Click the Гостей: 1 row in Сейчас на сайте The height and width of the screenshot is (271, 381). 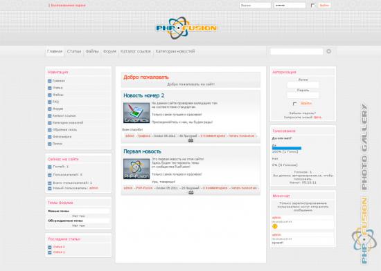click(x=60, y=167)
